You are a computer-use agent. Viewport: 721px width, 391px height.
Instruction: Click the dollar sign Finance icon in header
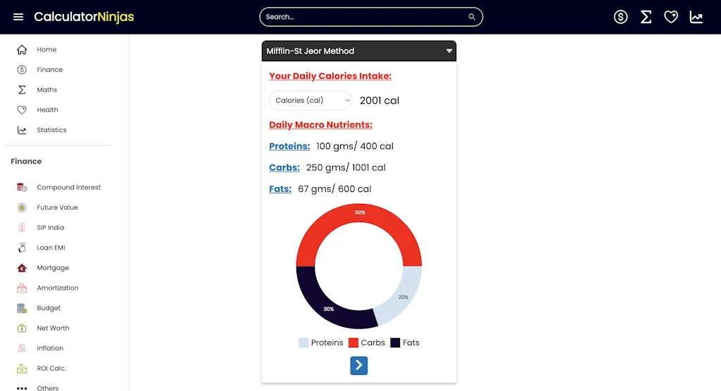[x=620, y=17]
